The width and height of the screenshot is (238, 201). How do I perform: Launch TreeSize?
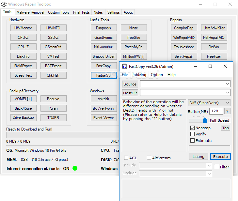[134, 37]
